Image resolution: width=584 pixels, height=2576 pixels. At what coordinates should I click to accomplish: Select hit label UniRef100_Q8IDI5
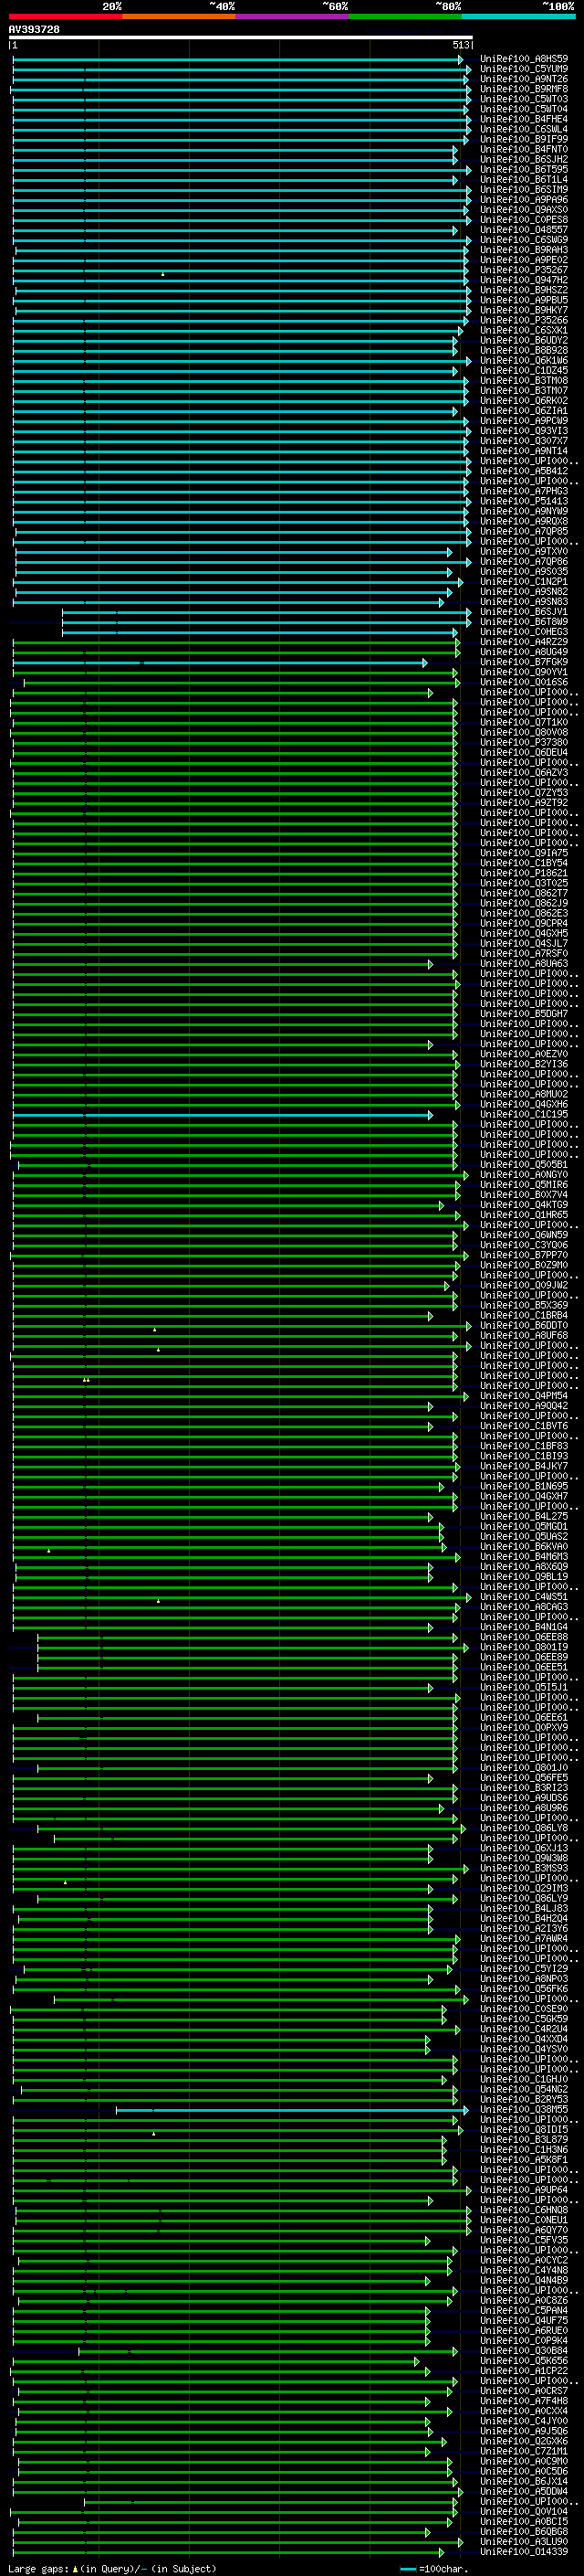[524, 2129]
